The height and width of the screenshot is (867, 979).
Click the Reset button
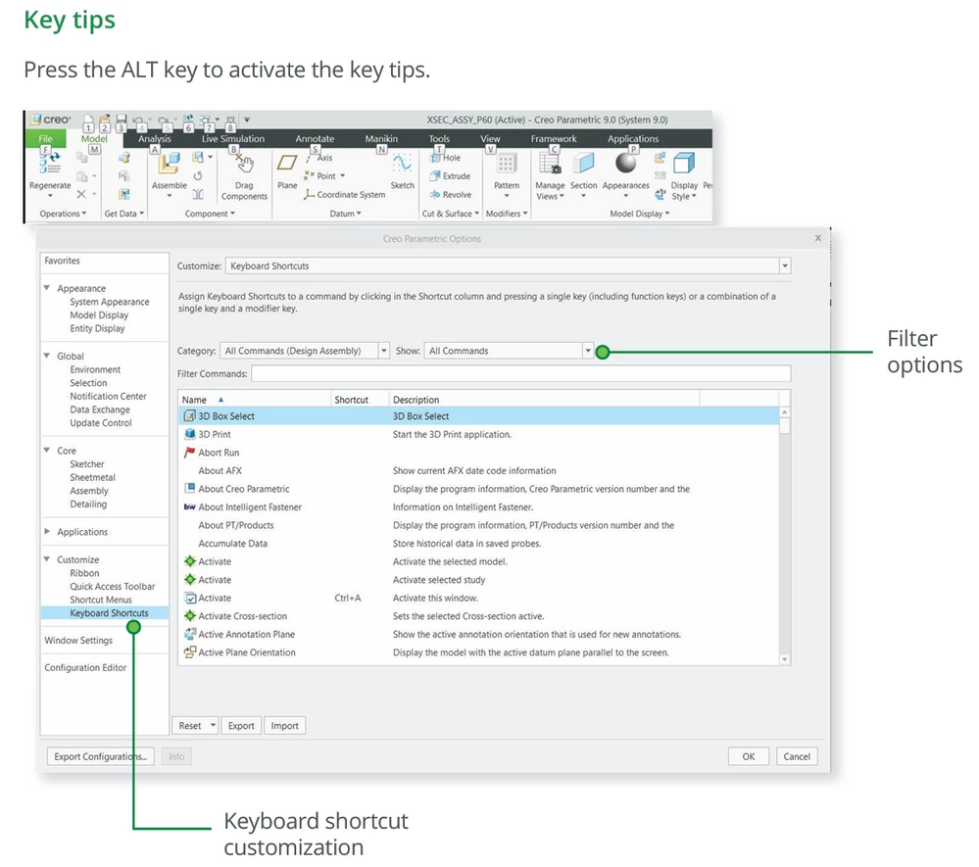pyautogui.click(x=190, y=725)
